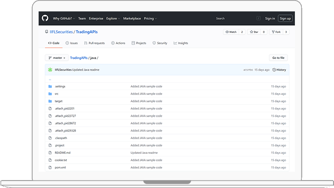This screenshot has width=334, height=188.
Task: Go to Enterprise in the navbar
Action: (96, 18)
